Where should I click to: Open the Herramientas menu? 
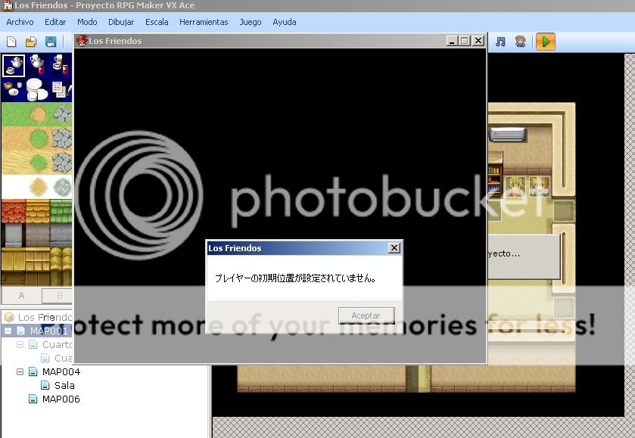point(204,22)
